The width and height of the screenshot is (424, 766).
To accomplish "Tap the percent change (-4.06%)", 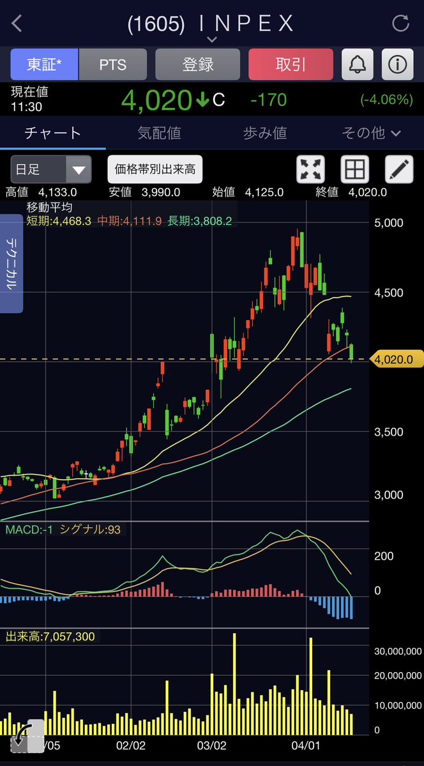I will click(387, 100).
